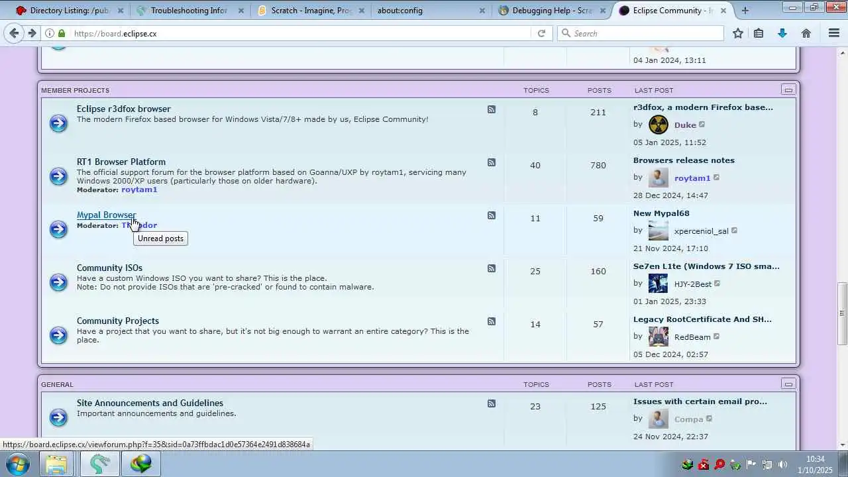Open RSS feed for Community Projects
The width and height of the screenshot is (848, 477).
[492, 321]
